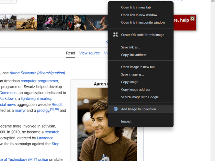Open the Commons link
Screen dimensions: 215x161
[x=8, y=93]
